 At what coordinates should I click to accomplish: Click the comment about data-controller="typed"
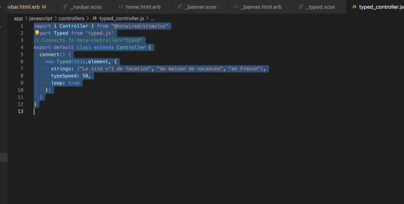click(x=88, y=40)
